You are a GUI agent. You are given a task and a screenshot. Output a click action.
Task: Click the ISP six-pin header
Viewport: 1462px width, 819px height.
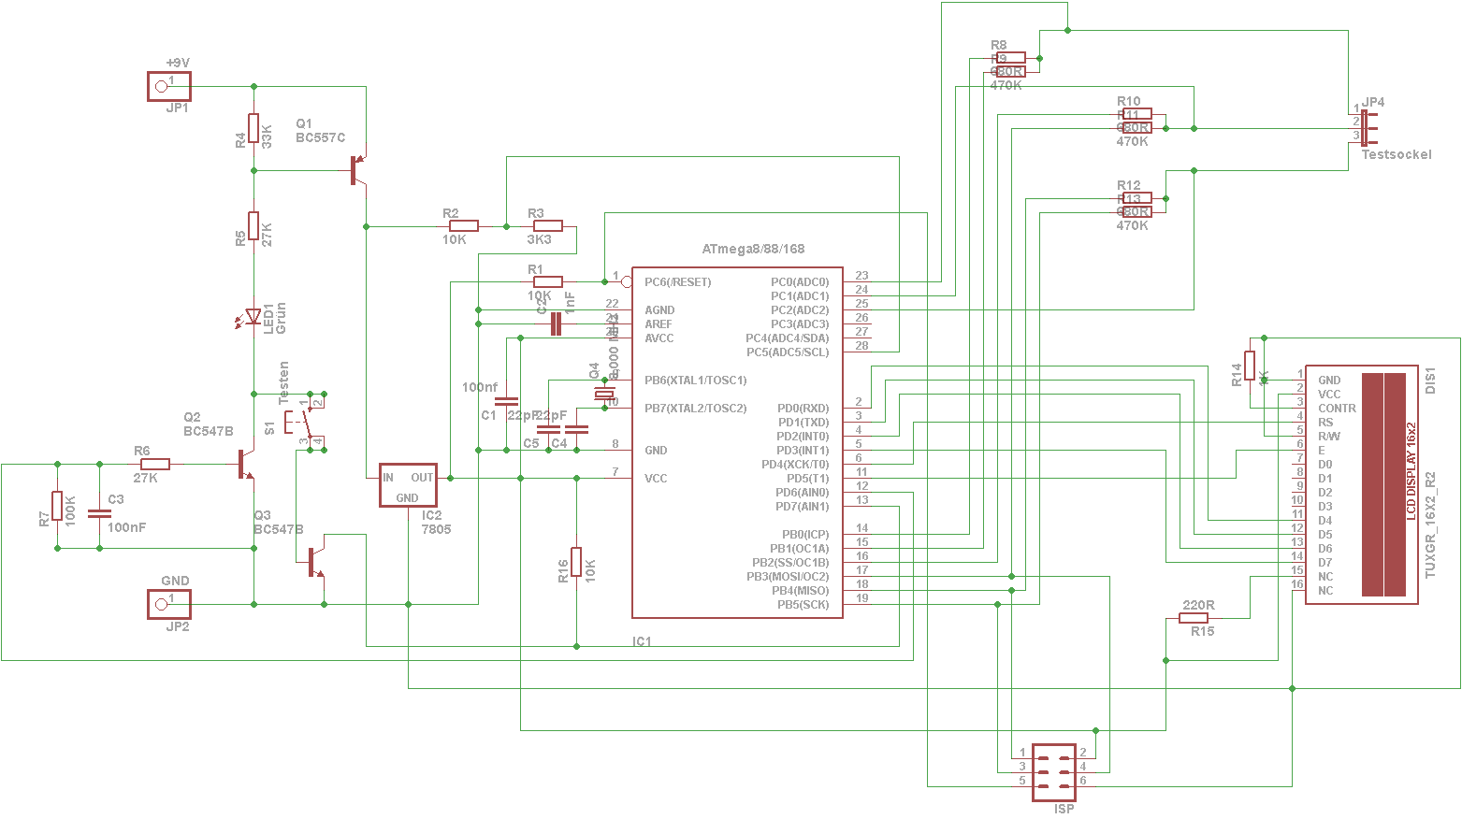tap(1053, 772)
